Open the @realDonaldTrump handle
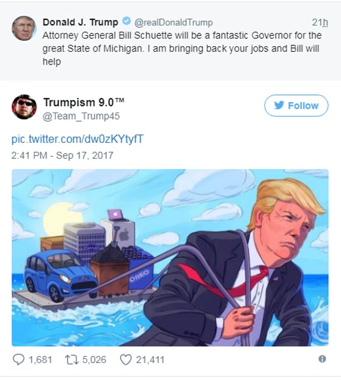This screenshot has width=341, height=383. point(173,22)
